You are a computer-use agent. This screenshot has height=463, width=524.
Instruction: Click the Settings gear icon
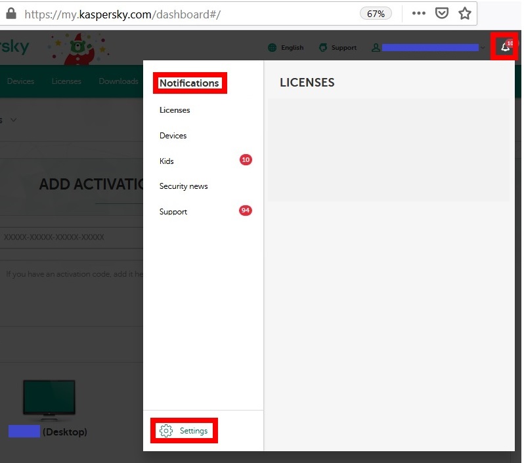[166, 431]
